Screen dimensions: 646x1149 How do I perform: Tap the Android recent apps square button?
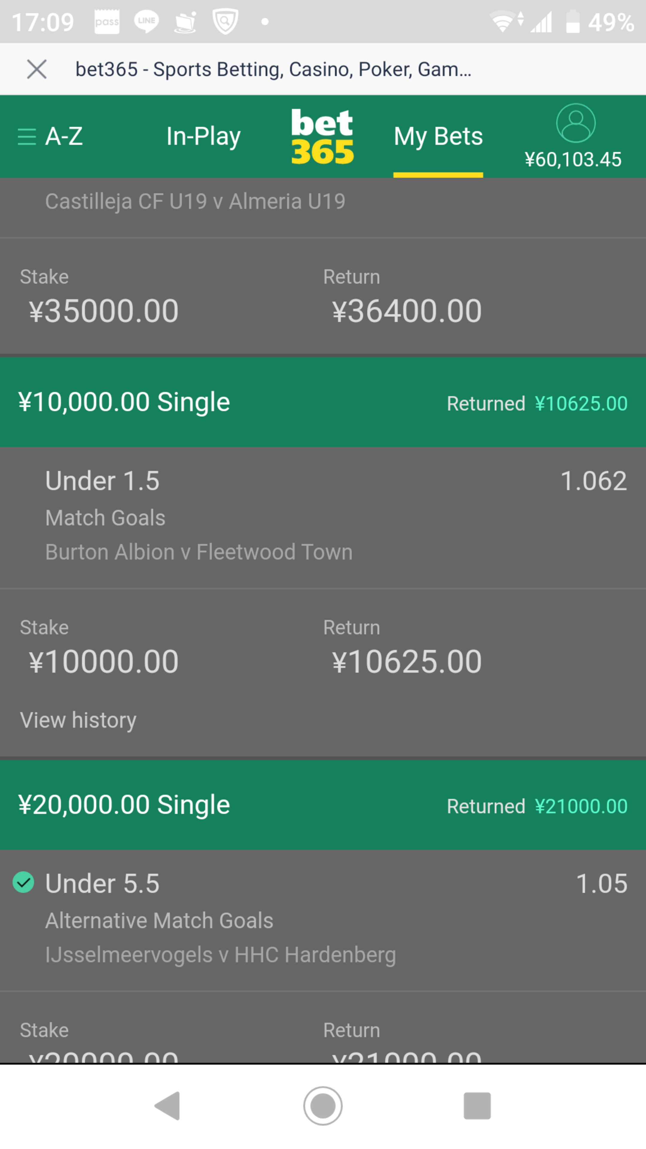tap(477, 1106)
